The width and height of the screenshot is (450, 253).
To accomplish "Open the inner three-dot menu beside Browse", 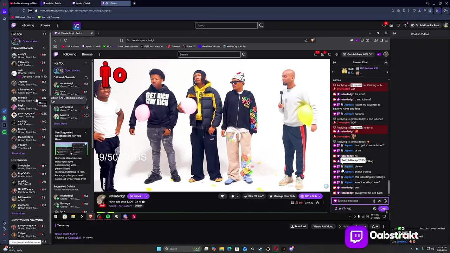I will point(99,54).
